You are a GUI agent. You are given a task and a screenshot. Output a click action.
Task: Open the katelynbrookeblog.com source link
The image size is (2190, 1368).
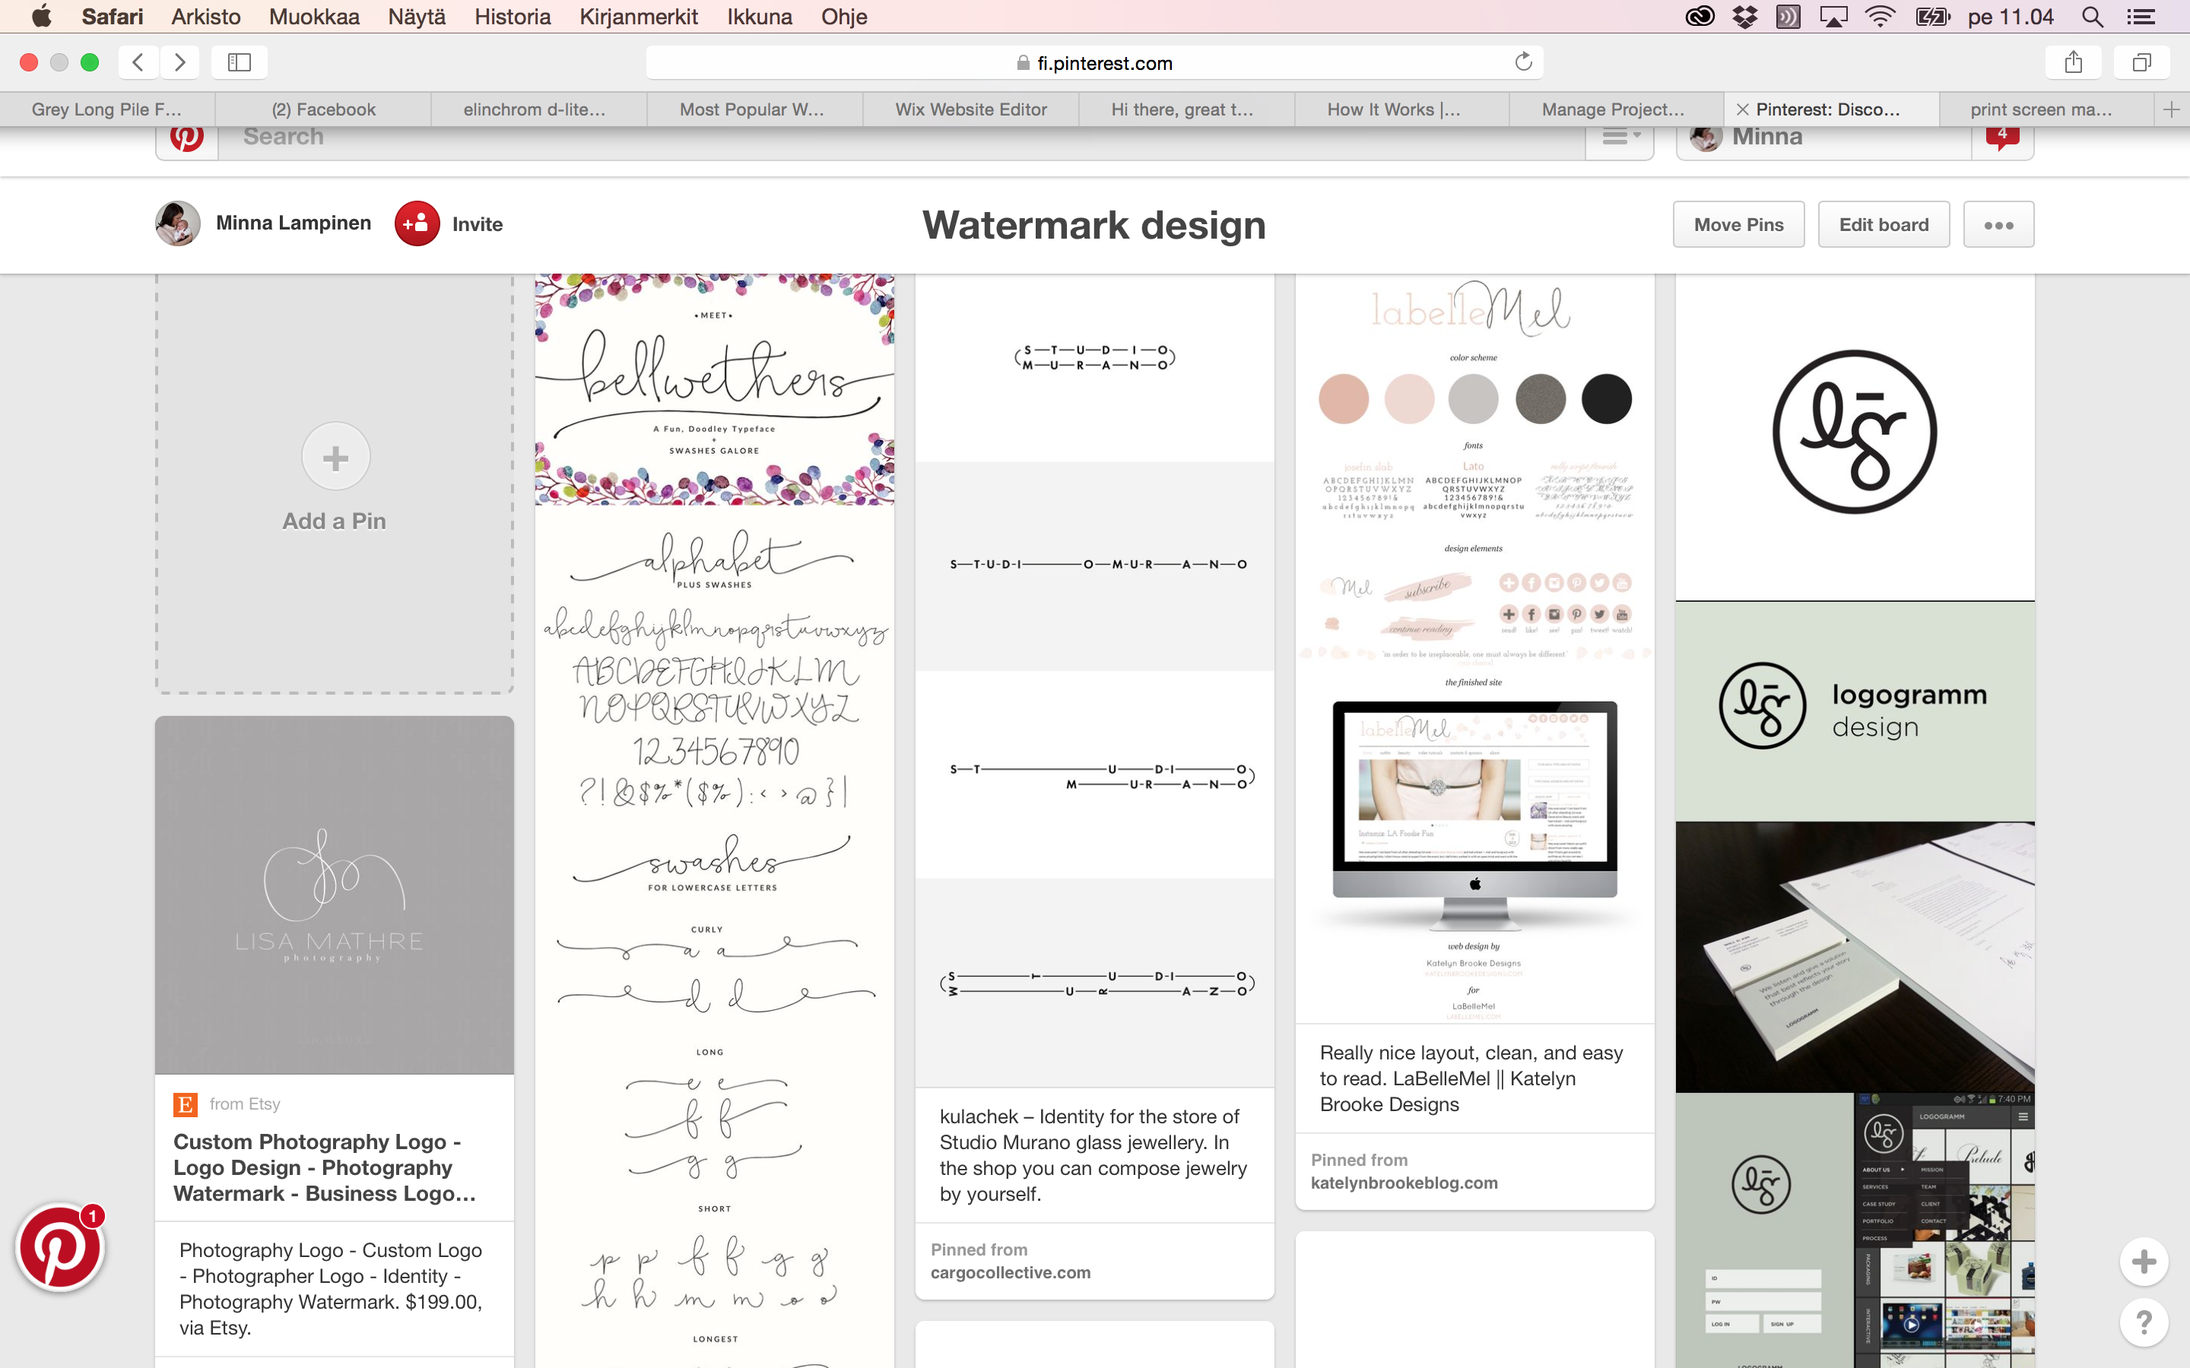1404,1183
